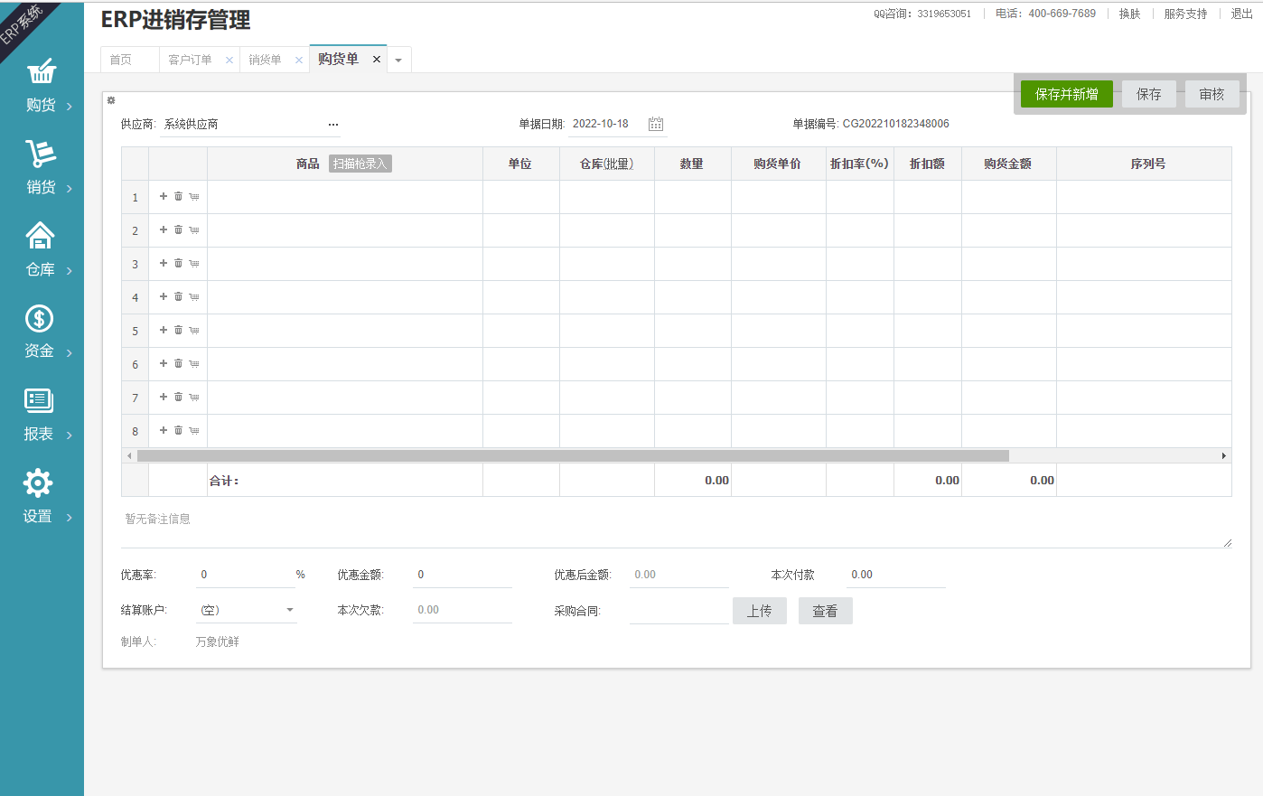Open the 设置 settings gear icon

38,482
